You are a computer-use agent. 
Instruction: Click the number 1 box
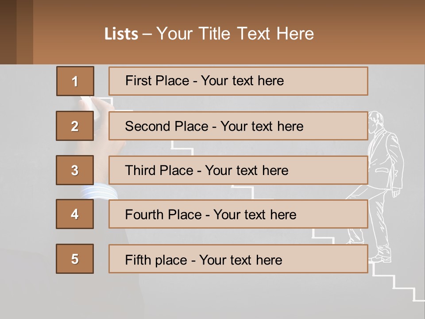pos(75,81)
